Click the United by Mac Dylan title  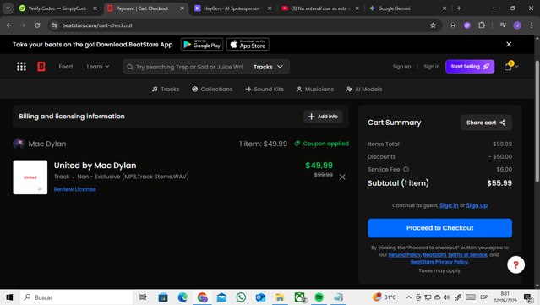tap(95, 166)
